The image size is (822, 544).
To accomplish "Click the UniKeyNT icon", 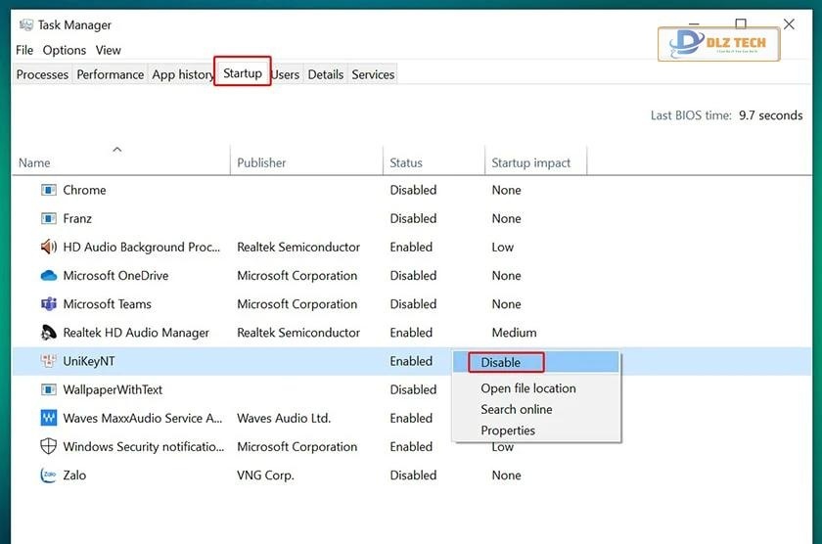I will pyautogui.click(x=49, y=361).
